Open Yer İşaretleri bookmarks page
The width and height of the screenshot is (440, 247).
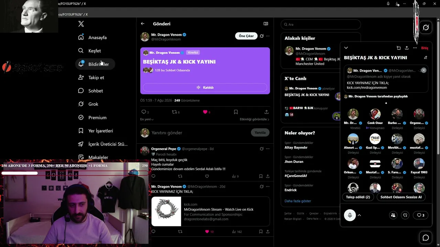pyautogui.click(x=96, y=131)
